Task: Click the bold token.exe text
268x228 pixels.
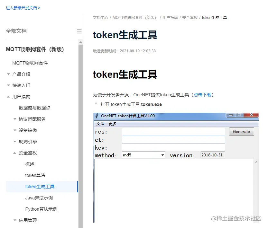Action: (151, 104)
